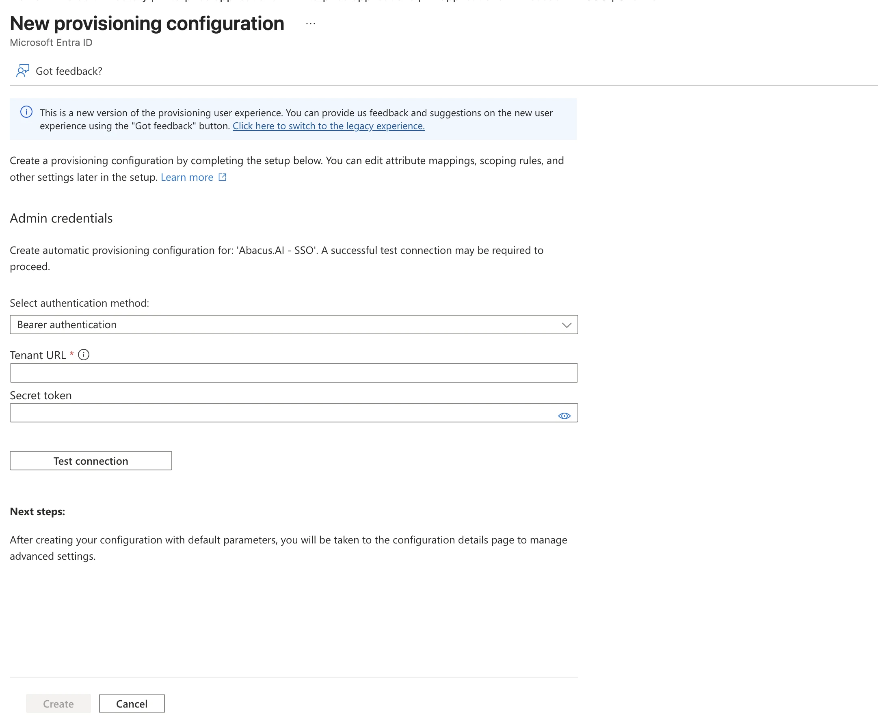Click the Got feedback person icon

(x=22, y=71)
